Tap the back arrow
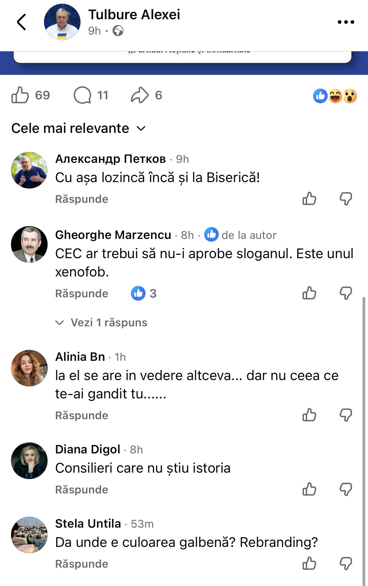Viewport: 368px width, 586px height. tap(21, 22)
